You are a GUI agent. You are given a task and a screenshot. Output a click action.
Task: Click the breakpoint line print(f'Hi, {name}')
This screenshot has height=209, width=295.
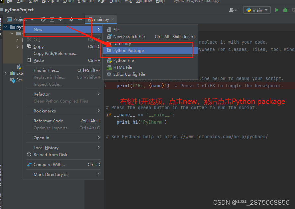(143, 86)
